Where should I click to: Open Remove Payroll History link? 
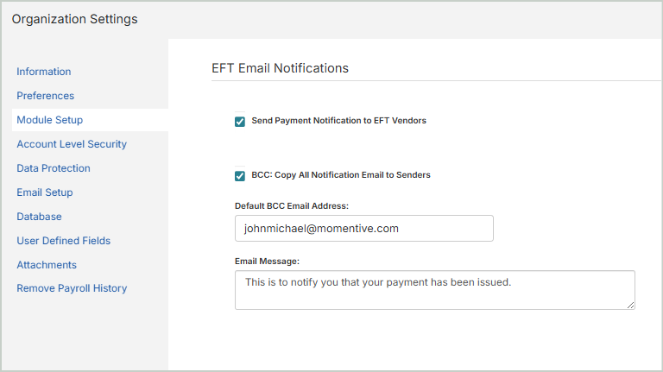[x=72, y=288]
